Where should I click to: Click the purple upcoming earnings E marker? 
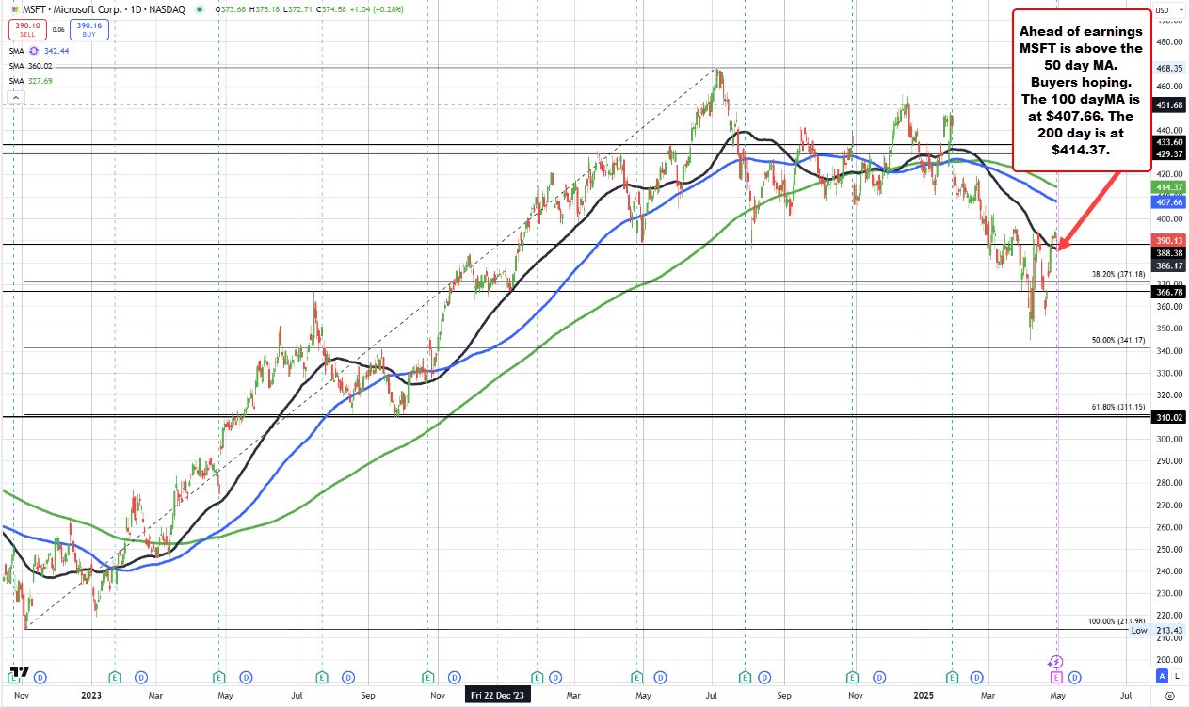[1056, 676]
